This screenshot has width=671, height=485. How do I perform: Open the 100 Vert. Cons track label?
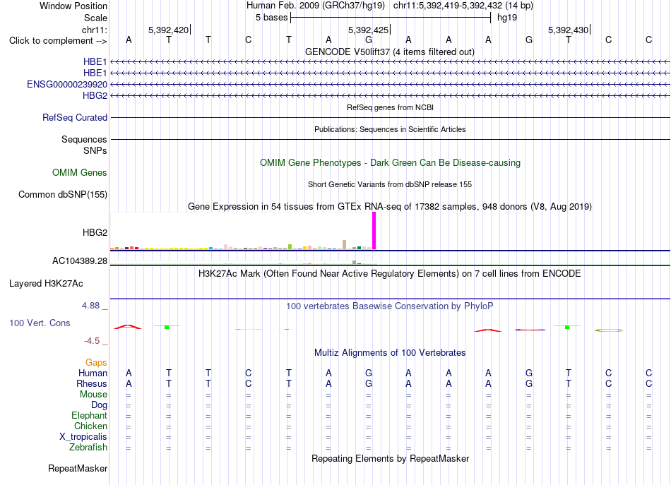(40, 323)
